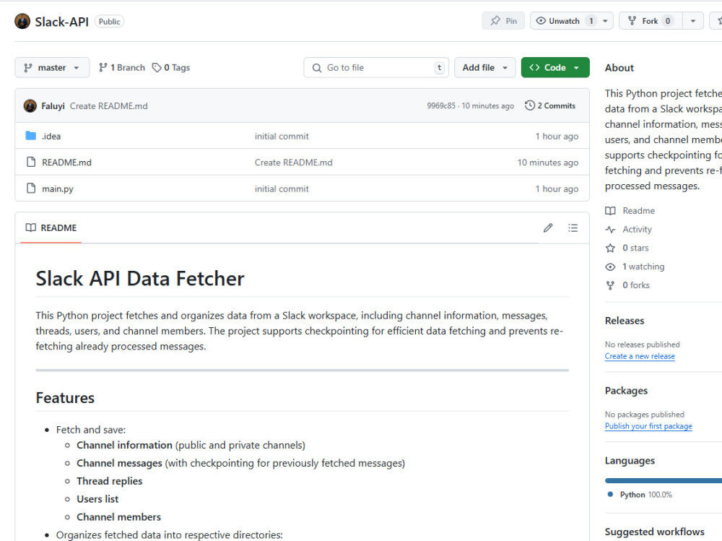Open commit history clock icon

[530, 105]
